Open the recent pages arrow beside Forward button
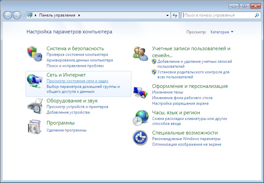This screenshot has width=264, height=183. [x=23, y=15]
